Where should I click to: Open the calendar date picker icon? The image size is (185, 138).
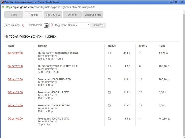(46, 25)
